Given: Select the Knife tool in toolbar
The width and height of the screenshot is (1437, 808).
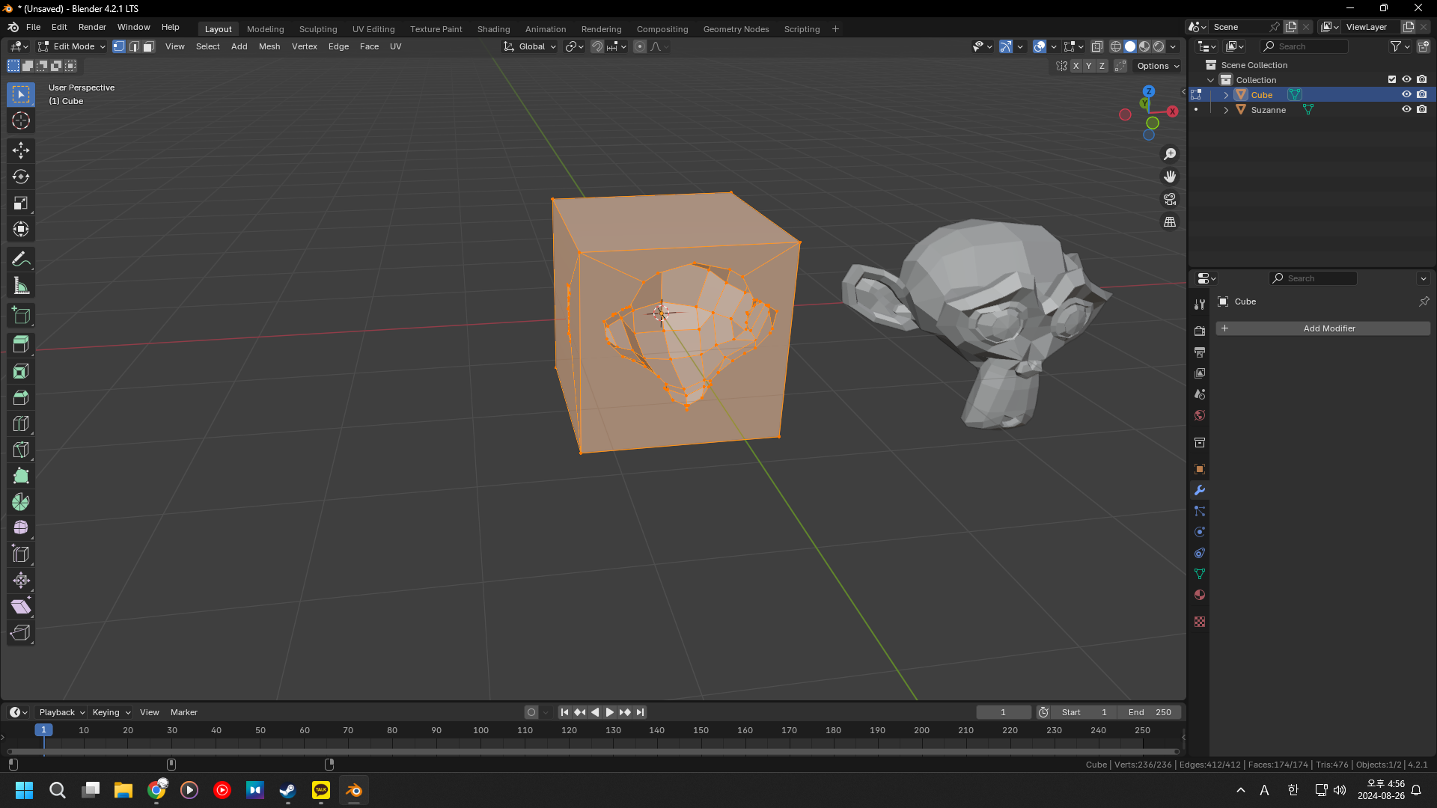Looking at the screenshot, I should tap(21, 450).
